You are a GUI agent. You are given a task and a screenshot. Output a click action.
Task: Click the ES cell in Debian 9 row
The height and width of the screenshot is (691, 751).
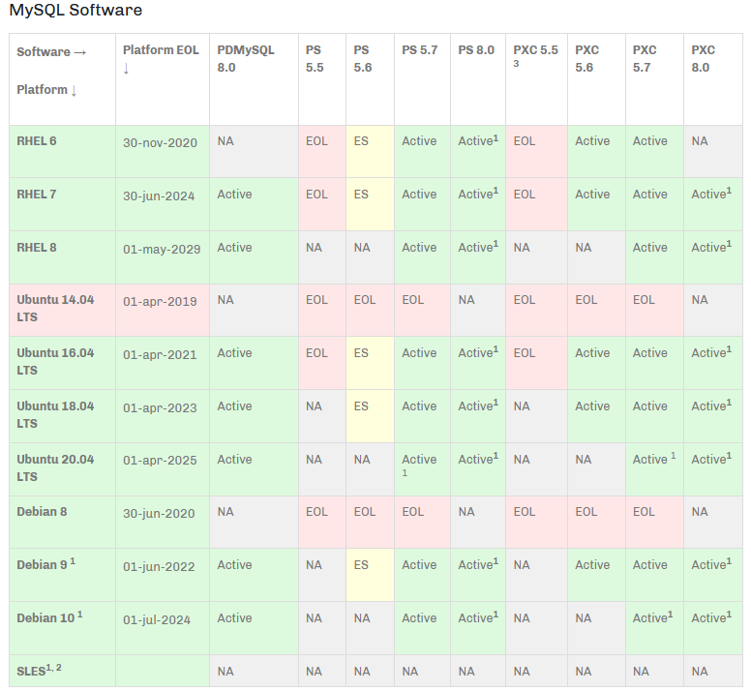pyautogui.click(x=371, y=575)
